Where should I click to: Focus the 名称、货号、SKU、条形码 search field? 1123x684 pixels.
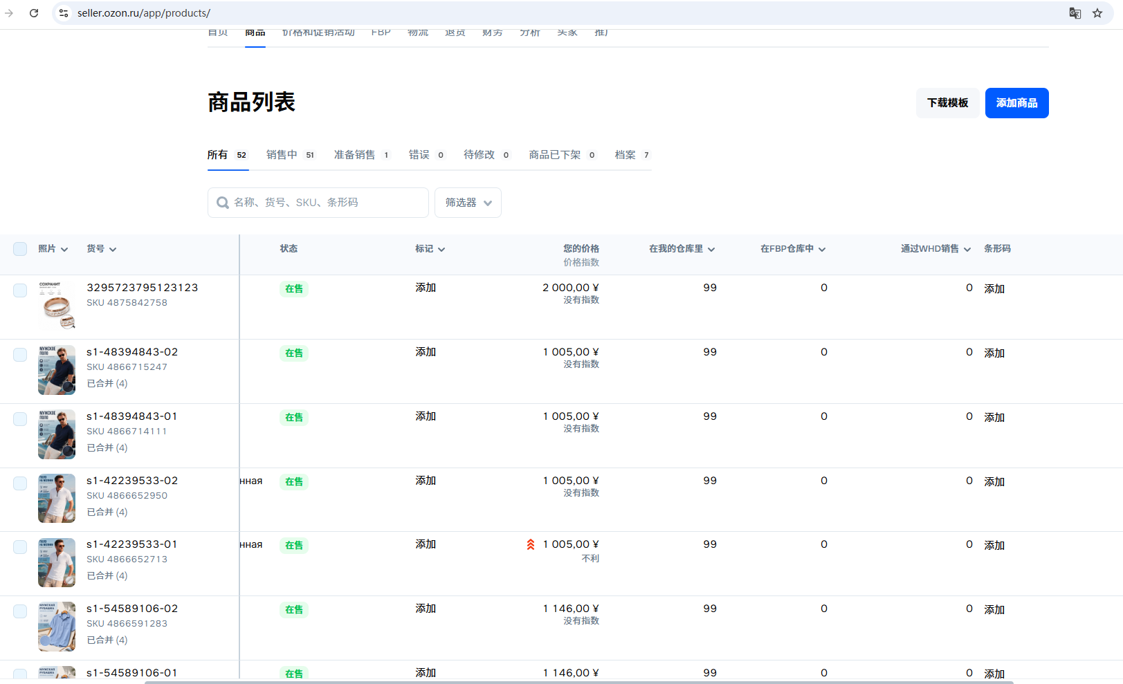point(318,203)
